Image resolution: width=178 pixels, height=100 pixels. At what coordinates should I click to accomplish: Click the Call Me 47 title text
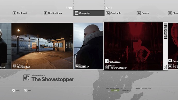point(84,67)
